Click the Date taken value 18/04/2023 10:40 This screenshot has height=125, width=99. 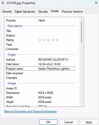tap(49, 64)
